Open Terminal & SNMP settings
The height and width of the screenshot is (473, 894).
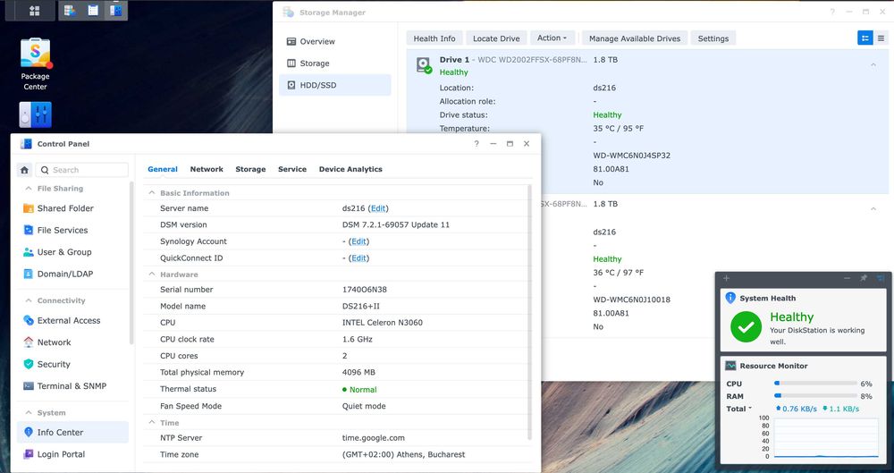pyautogui.click(x=72, y=385)
